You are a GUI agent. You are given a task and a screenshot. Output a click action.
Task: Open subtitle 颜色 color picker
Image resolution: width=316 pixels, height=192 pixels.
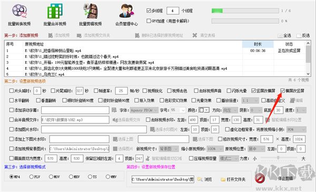tap(204, 110)
